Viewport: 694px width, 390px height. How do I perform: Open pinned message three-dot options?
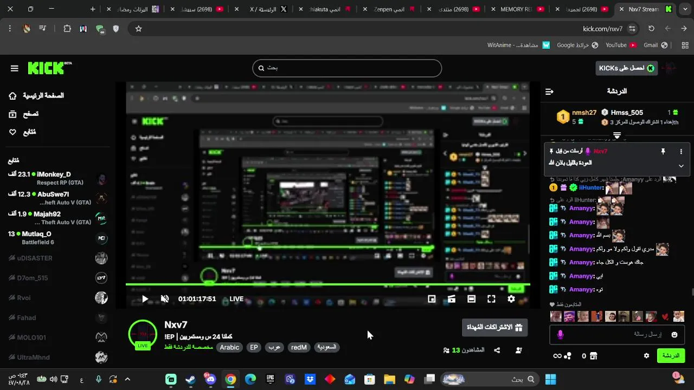tap(681, 152)
